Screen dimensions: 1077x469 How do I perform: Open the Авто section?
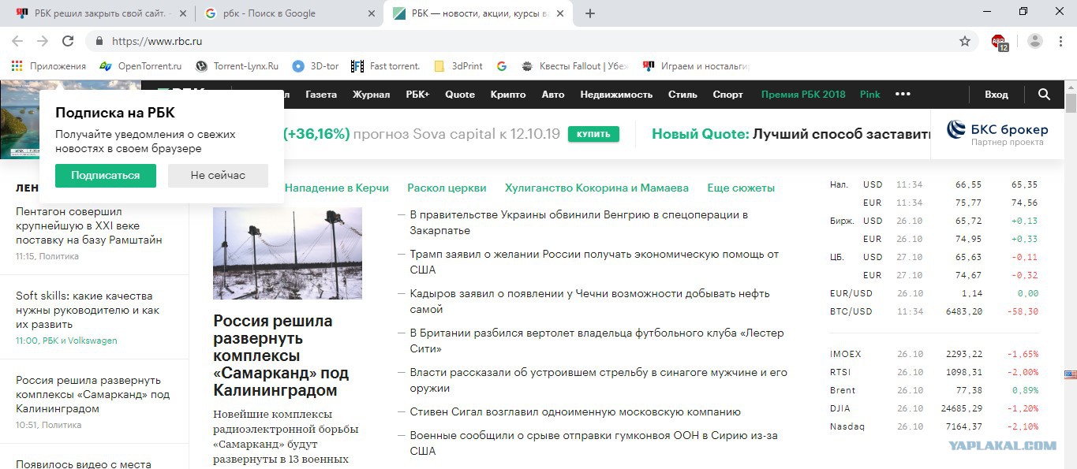click(553, 95)
